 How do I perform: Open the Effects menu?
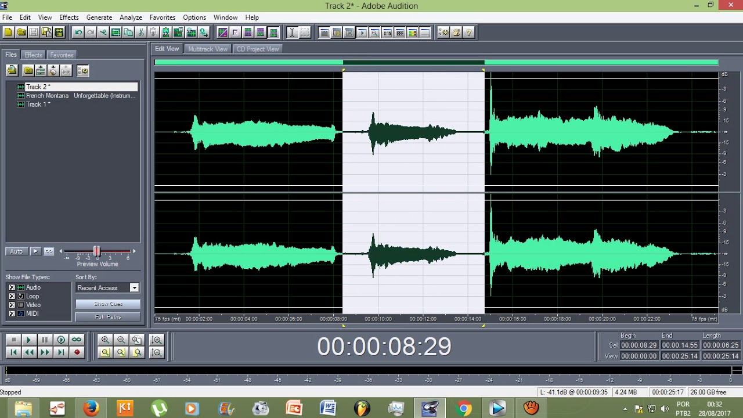click(68, 17)
